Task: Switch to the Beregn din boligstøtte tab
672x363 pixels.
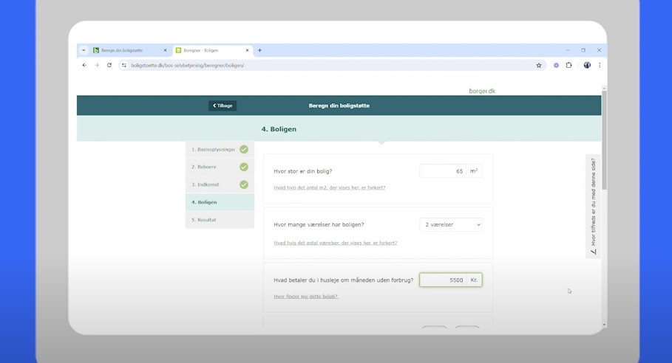Action: click(x=126, y=50)
